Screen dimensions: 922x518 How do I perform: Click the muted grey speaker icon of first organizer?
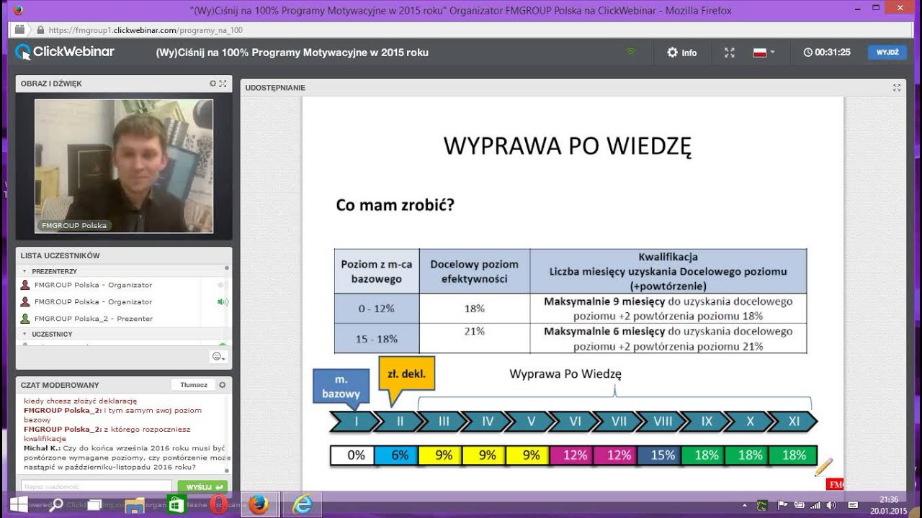click(x=222, y=285)
